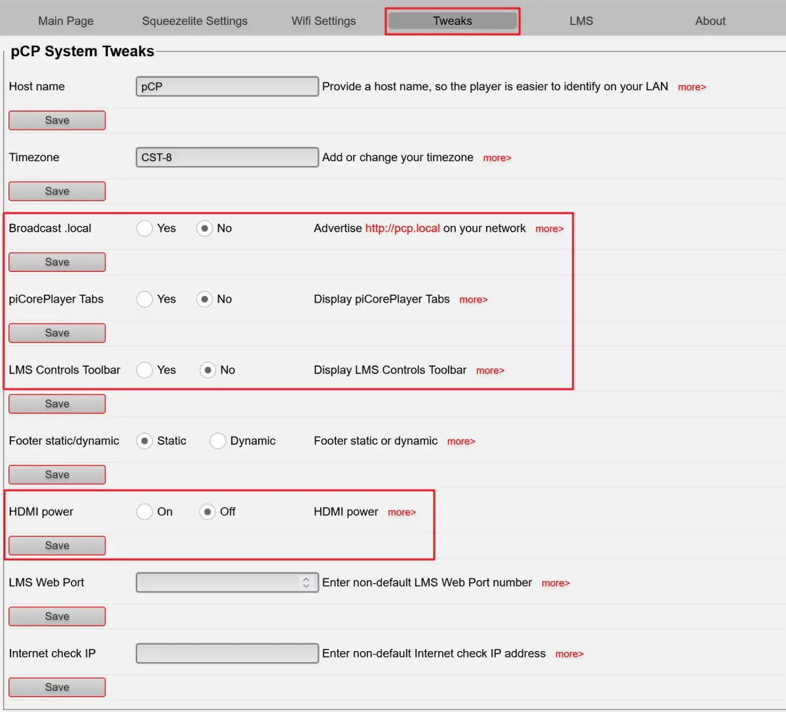The image size is (786, 712).
Task: Select No for Broadcast .local
Action: click(x=205, y=229)
